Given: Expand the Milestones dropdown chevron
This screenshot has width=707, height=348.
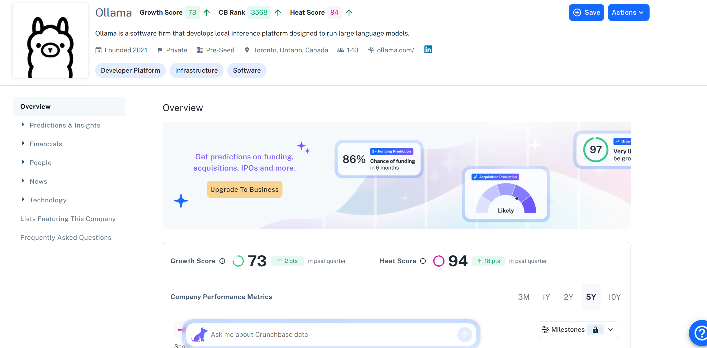Looking at the screenshot, I should pyautogui.click(x=611, y=330).
